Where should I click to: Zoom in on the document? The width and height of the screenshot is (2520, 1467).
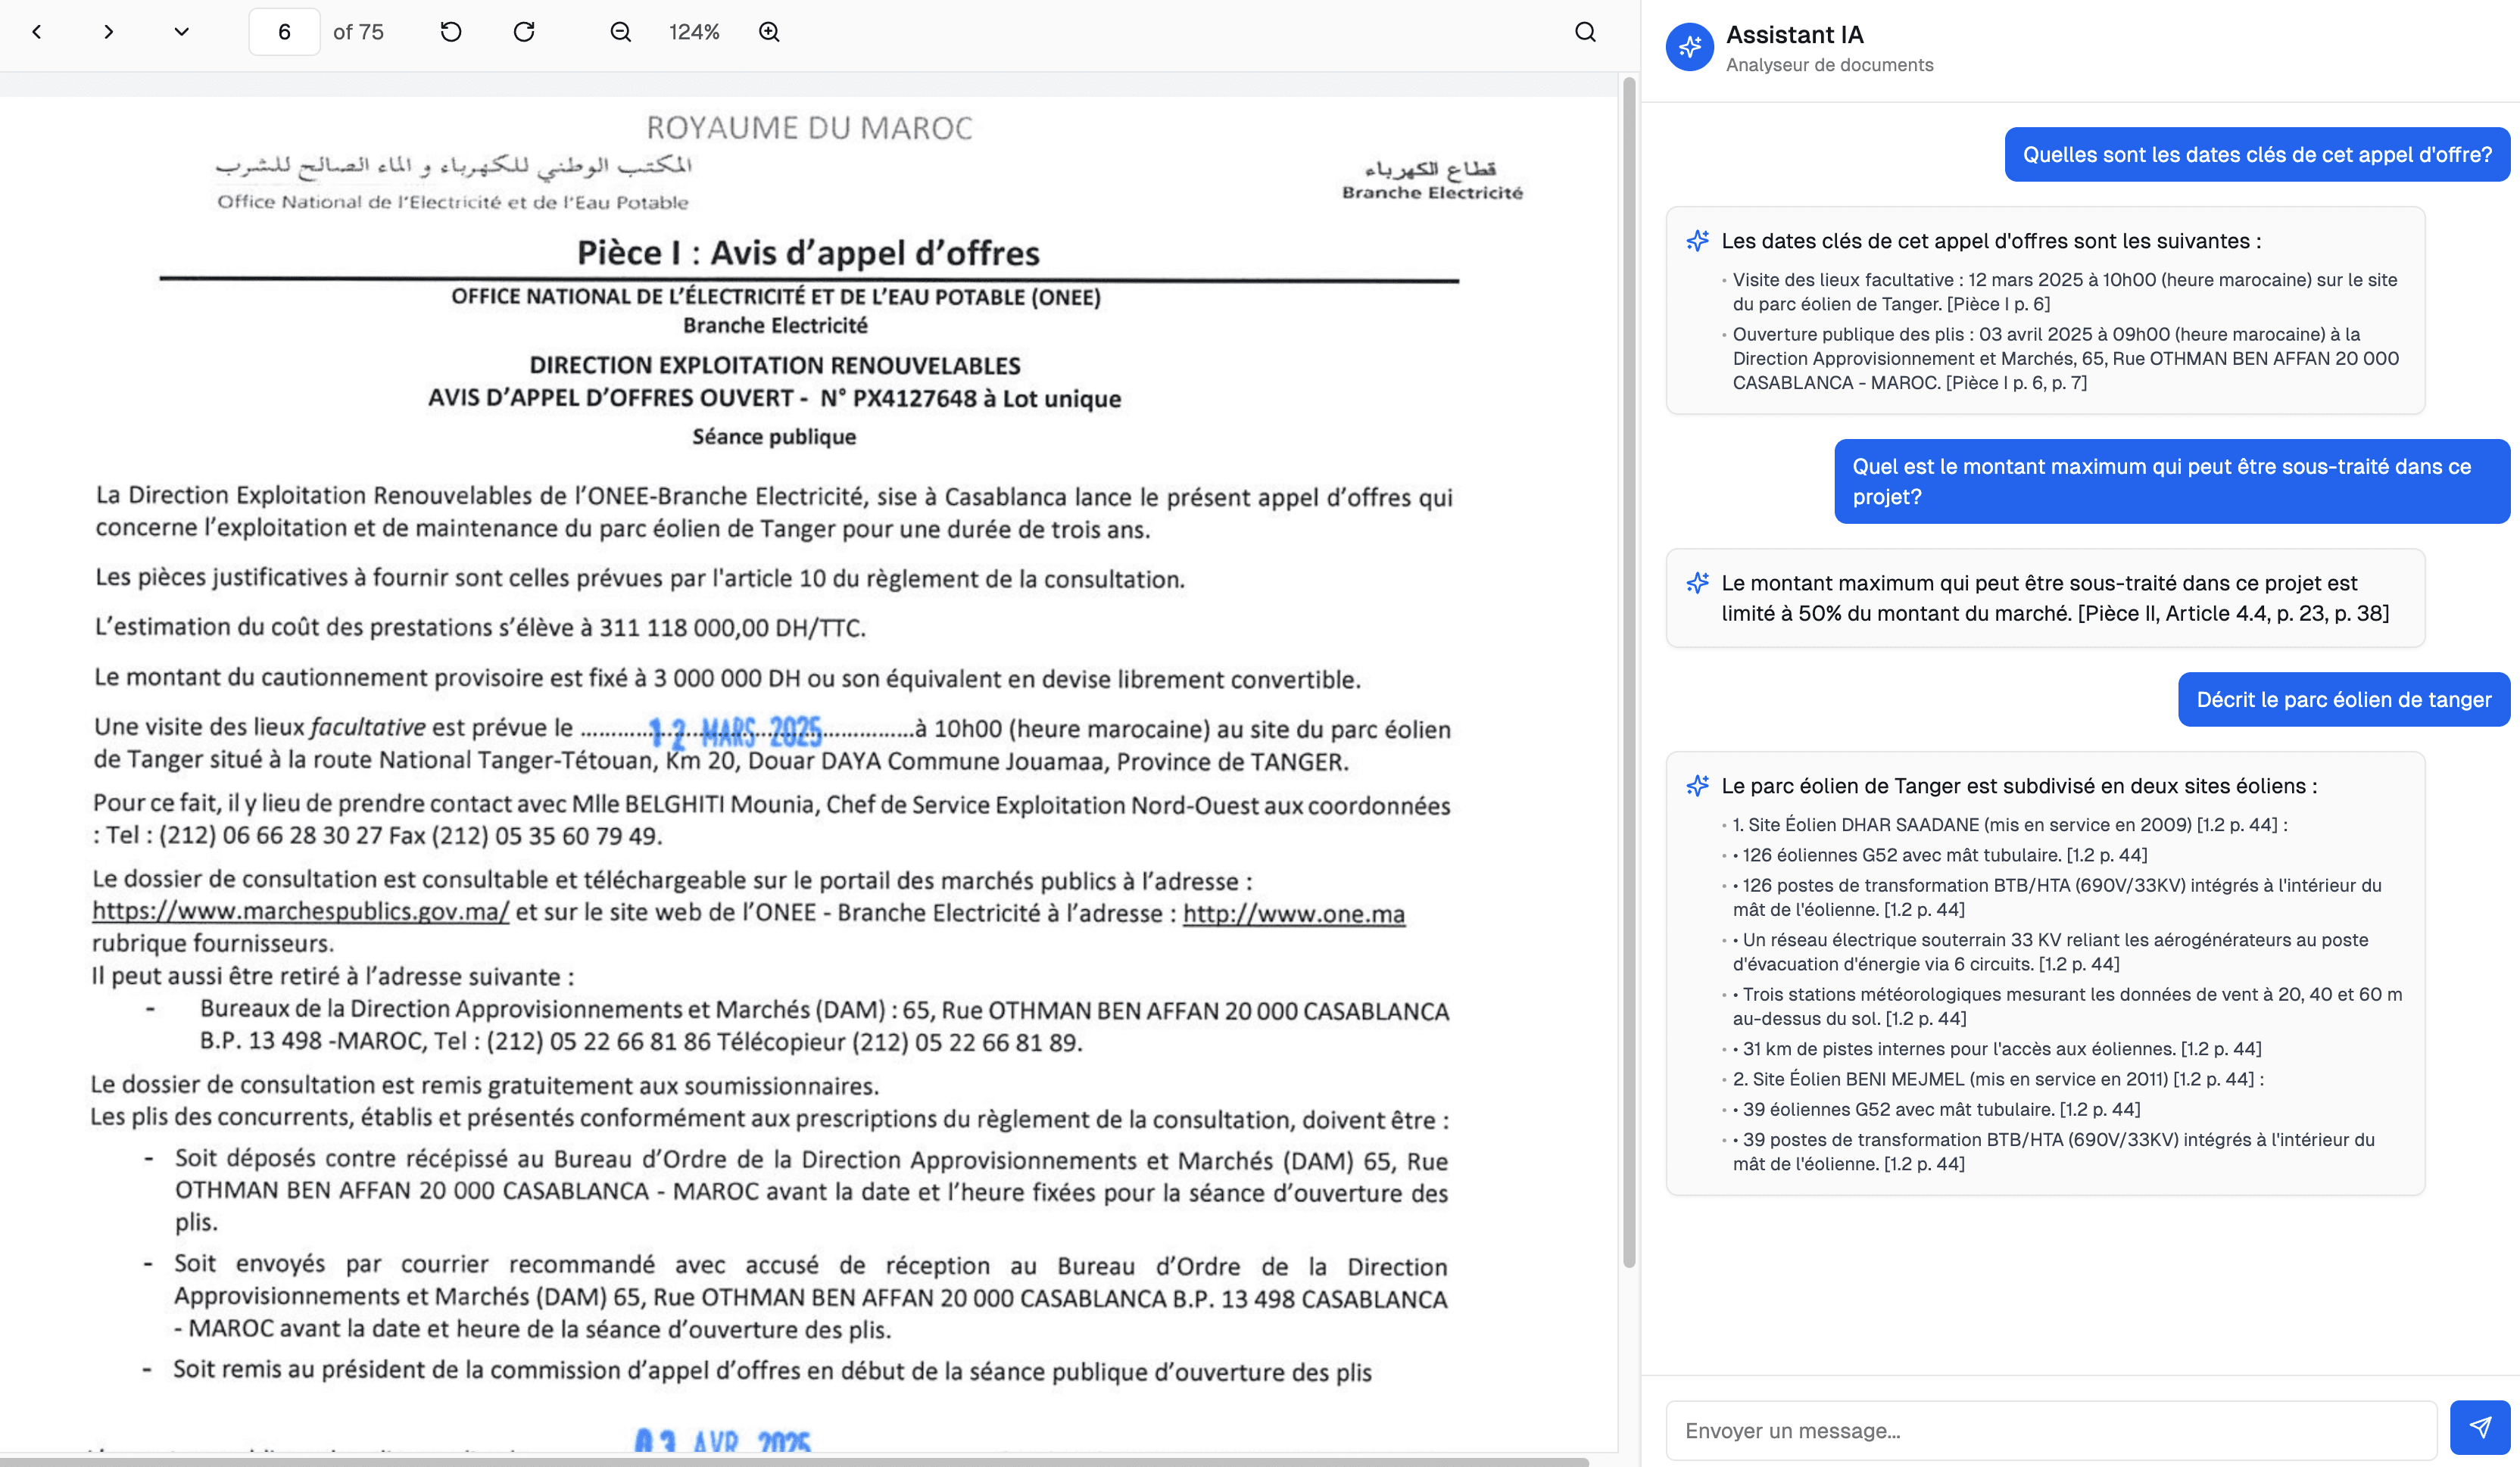coord(769,32)
